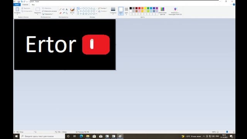Select the Text tool (letter A)
Screen dimensions: 247x139
(x=66, y=9)
